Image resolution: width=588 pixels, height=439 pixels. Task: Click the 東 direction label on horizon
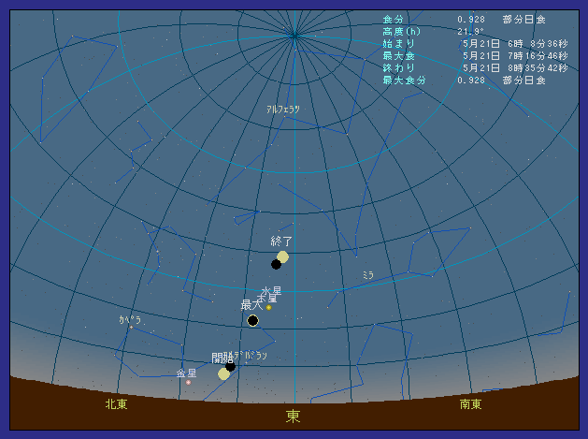[x=294, y=417]
